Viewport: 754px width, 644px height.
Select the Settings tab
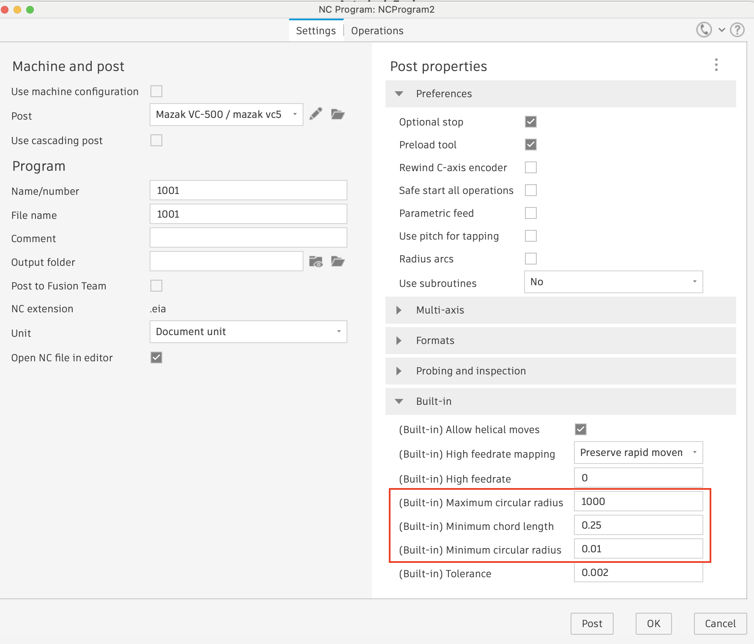pyautogui.click(x=316, y=30)
